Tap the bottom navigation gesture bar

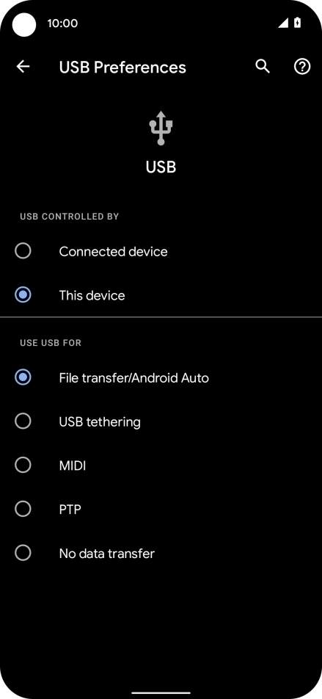161,693
